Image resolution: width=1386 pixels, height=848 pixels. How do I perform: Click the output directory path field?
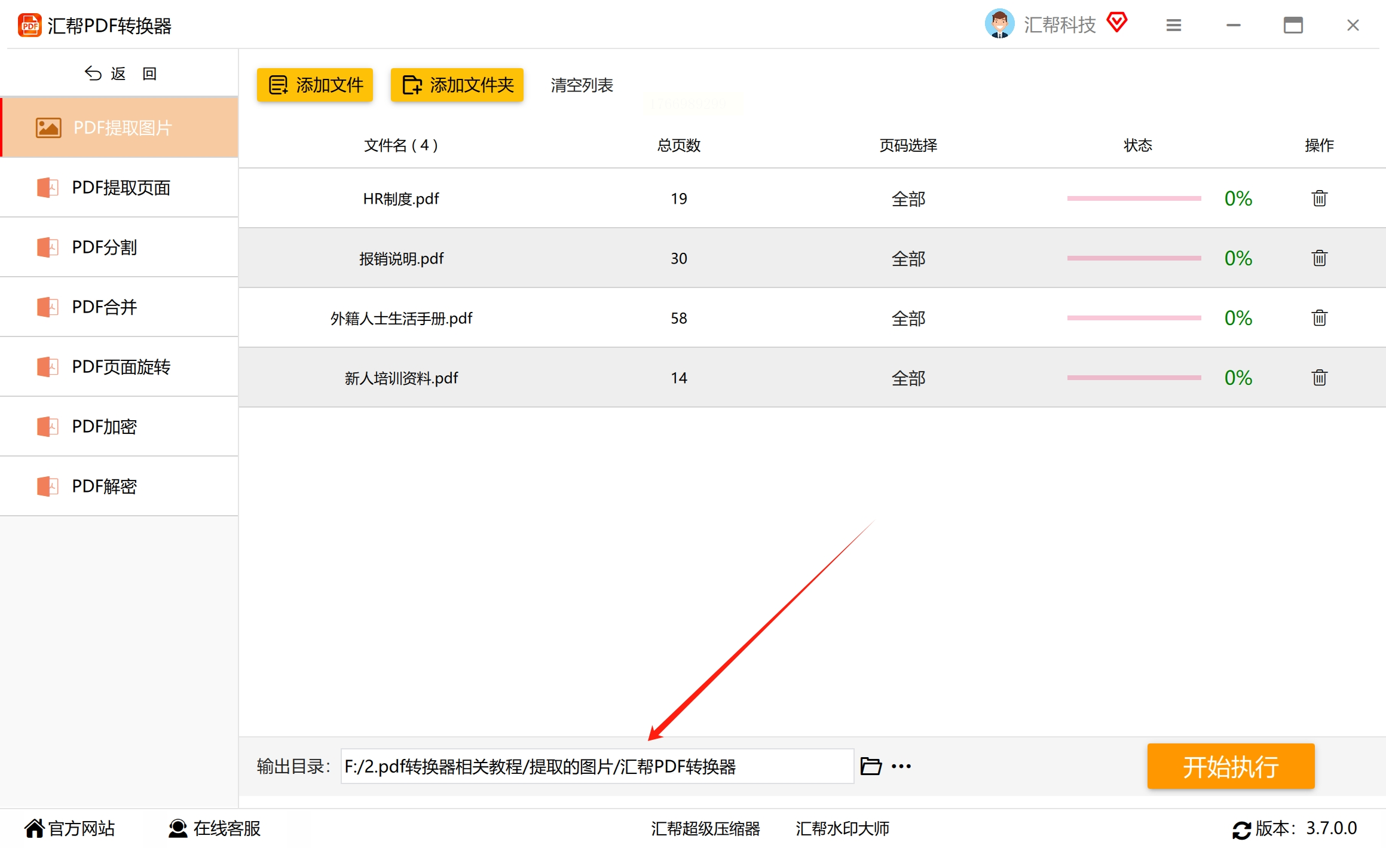coord(596,766)
